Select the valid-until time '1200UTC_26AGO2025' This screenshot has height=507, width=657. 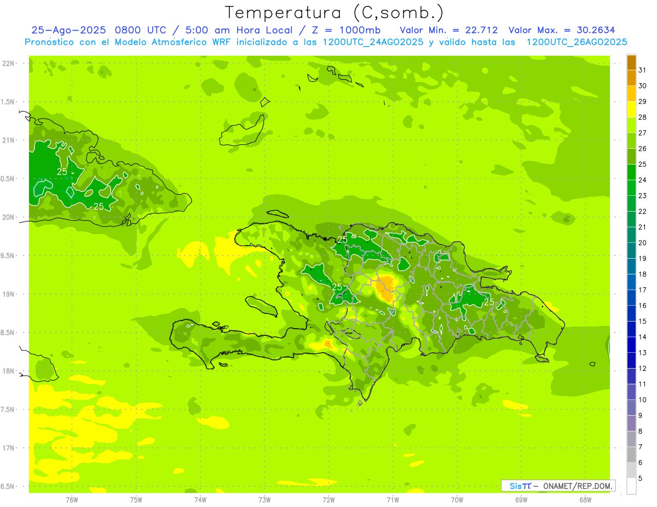(x=577, y=42)
